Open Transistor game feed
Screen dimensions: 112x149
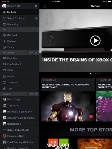click(x=20, y=105)
